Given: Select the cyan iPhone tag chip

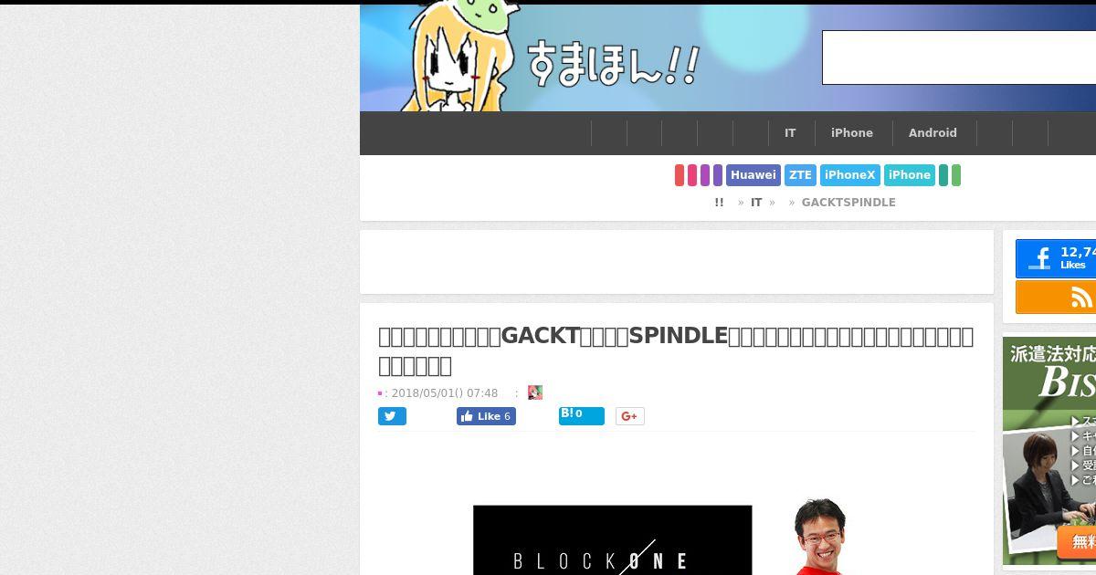Looking at the screenshot, I should [x=910, y=175].
